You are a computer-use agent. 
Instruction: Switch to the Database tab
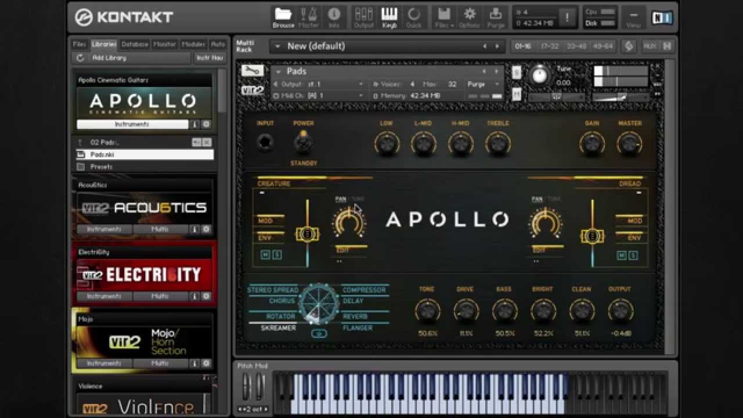click(135, 44)
